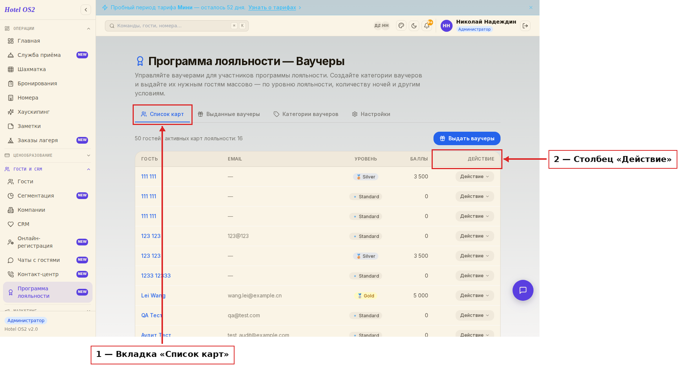Image resolution: width=686 pixels, height=373 pixels.
Task: Open Действие dropdown for 123@123 row
Action: (475, 236)
